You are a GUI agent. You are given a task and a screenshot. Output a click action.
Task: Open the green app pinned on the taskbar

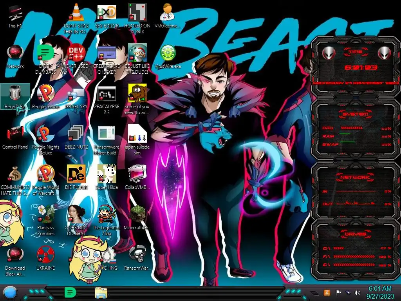[x=70, y=292]
